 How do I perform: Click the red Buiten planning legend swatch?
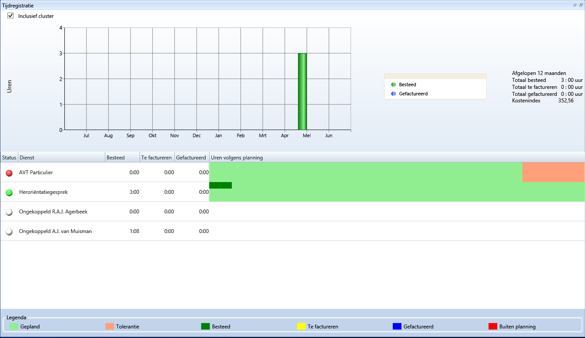pyautogui.click(x=492, y=326)
